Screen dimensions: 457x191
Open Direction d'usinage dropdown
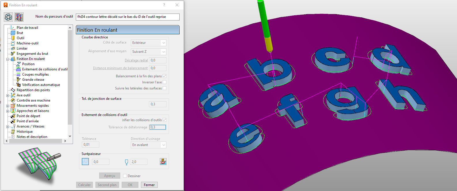[x=148, y=145]
